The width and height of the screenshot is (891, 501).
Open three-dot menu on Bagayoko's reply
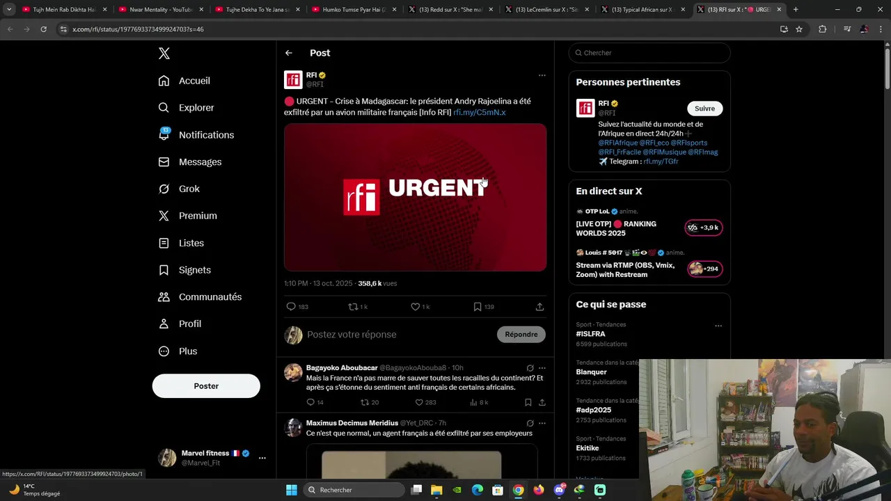542,368
